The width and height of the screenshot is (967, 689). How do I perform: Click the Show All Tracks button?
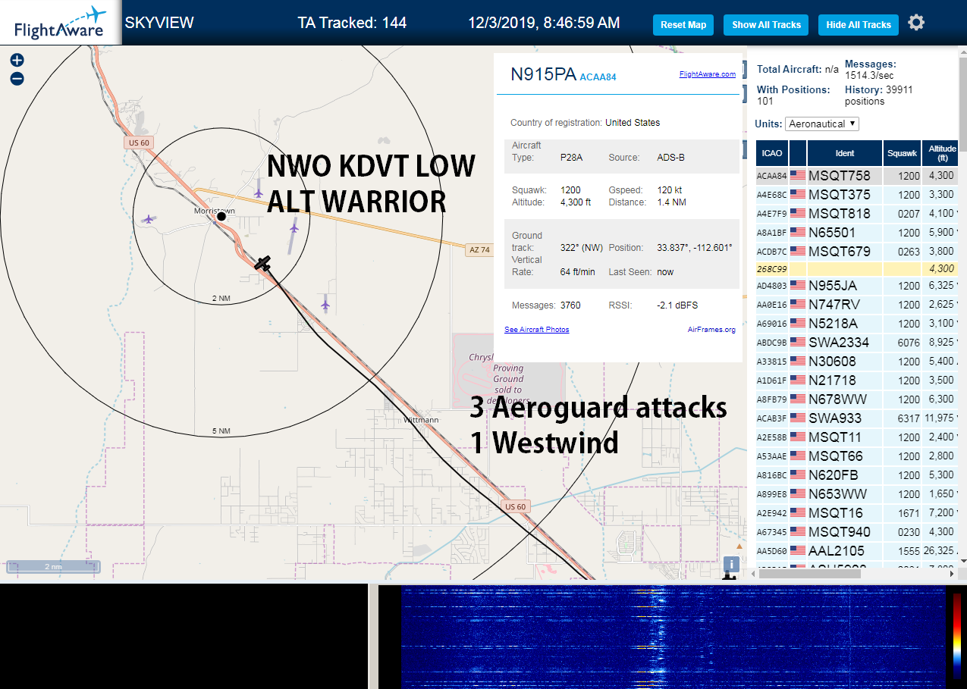coord(766,25)
